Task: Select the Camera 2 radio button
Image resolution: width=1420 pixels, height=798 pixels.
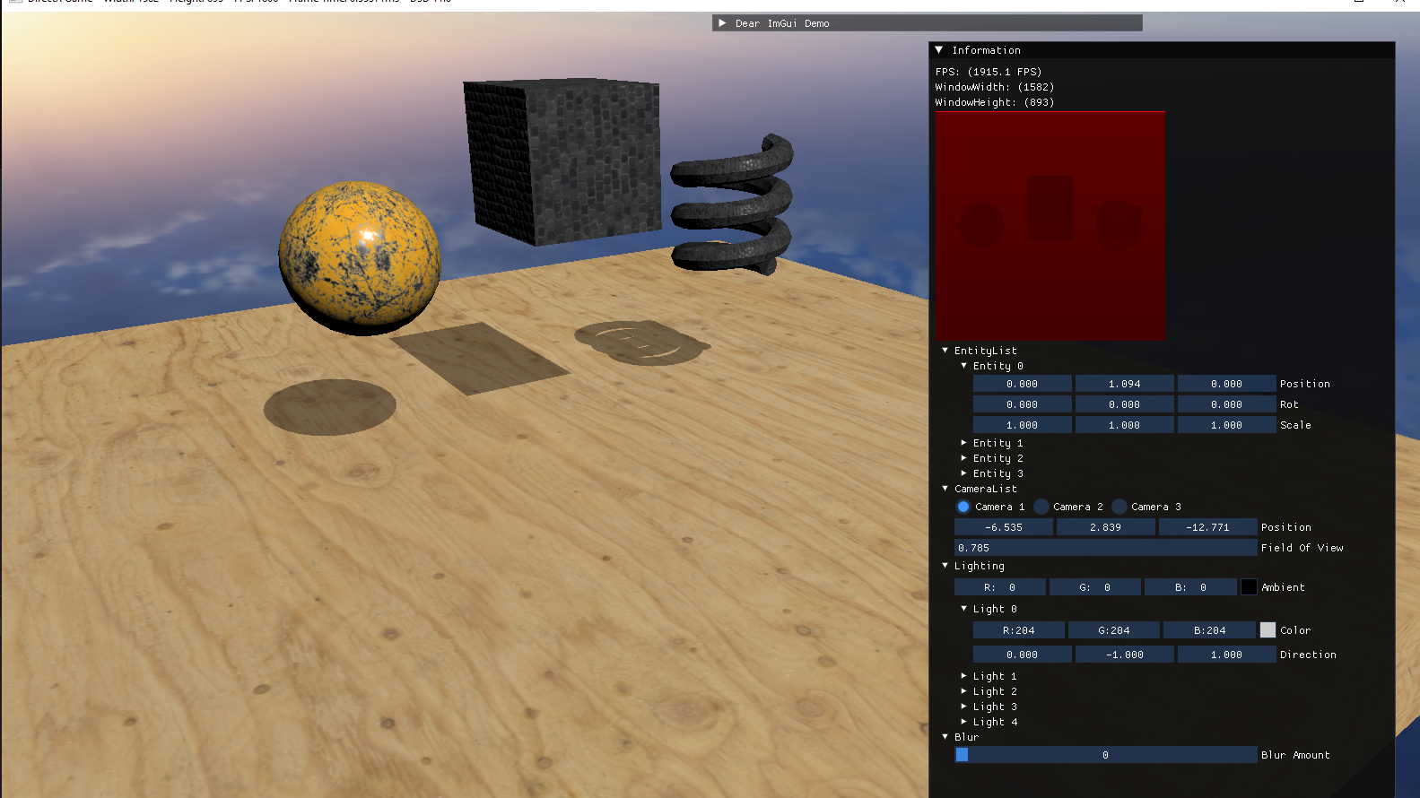Action: [x=1041, y=507]
